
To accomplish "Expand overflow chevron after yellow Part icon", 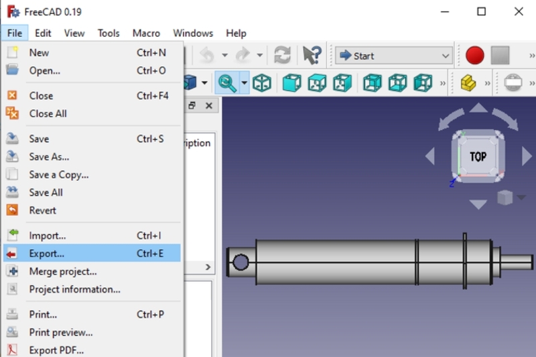I will 488,83.
